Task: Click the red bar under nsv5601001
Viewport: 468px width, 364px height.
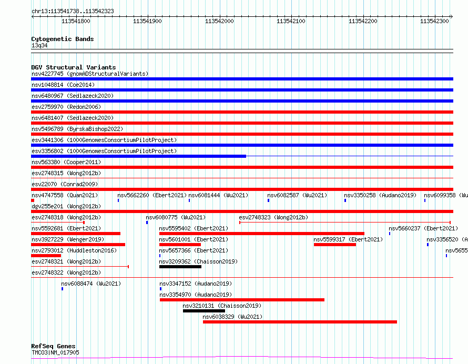Action: tap(180, 245)
